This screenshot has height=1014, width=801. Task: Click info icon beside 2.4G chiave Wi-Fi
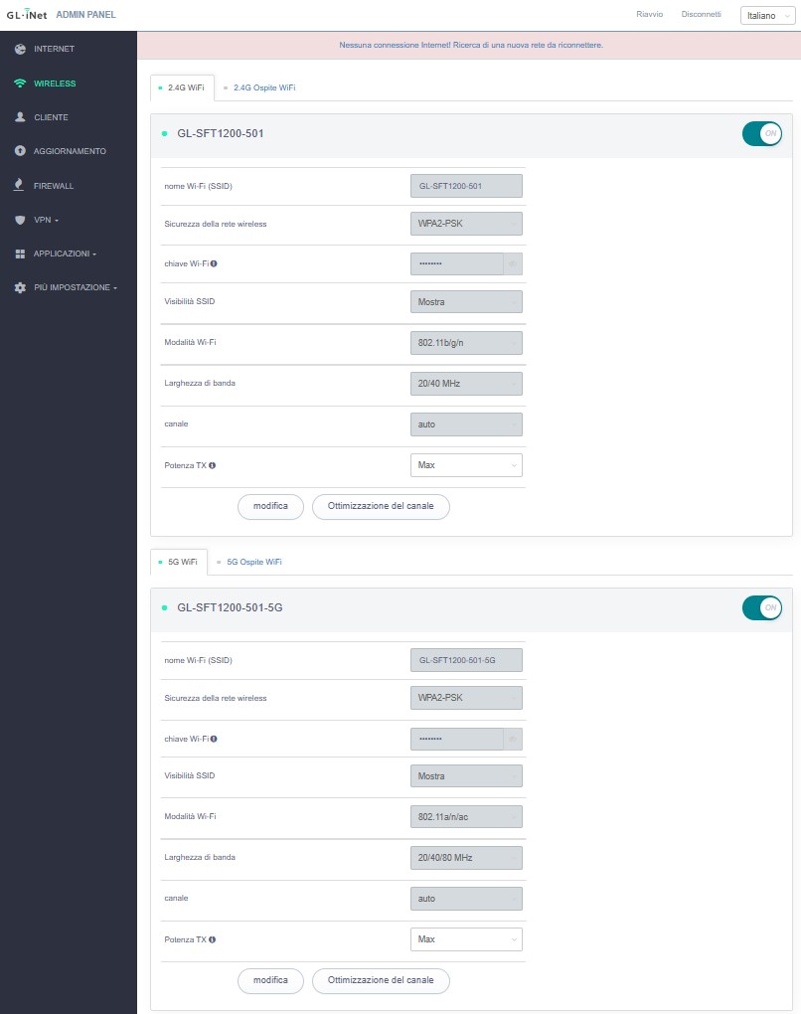[x=214, y=263]
